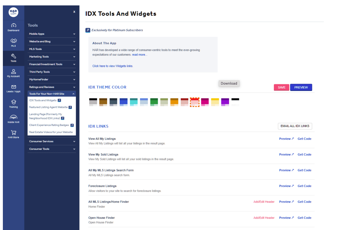
Task: Pick the dark slate theme swatch
Action: tap(114, 102)
